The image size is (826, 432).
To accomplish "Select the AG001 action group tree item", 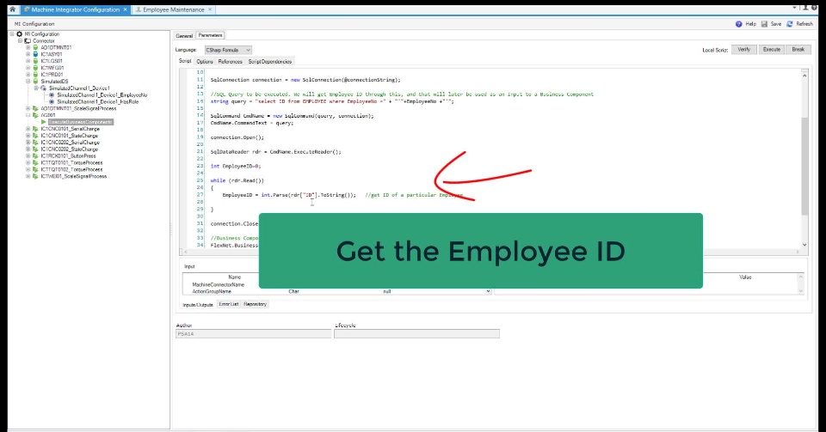I will coord(48,115).
